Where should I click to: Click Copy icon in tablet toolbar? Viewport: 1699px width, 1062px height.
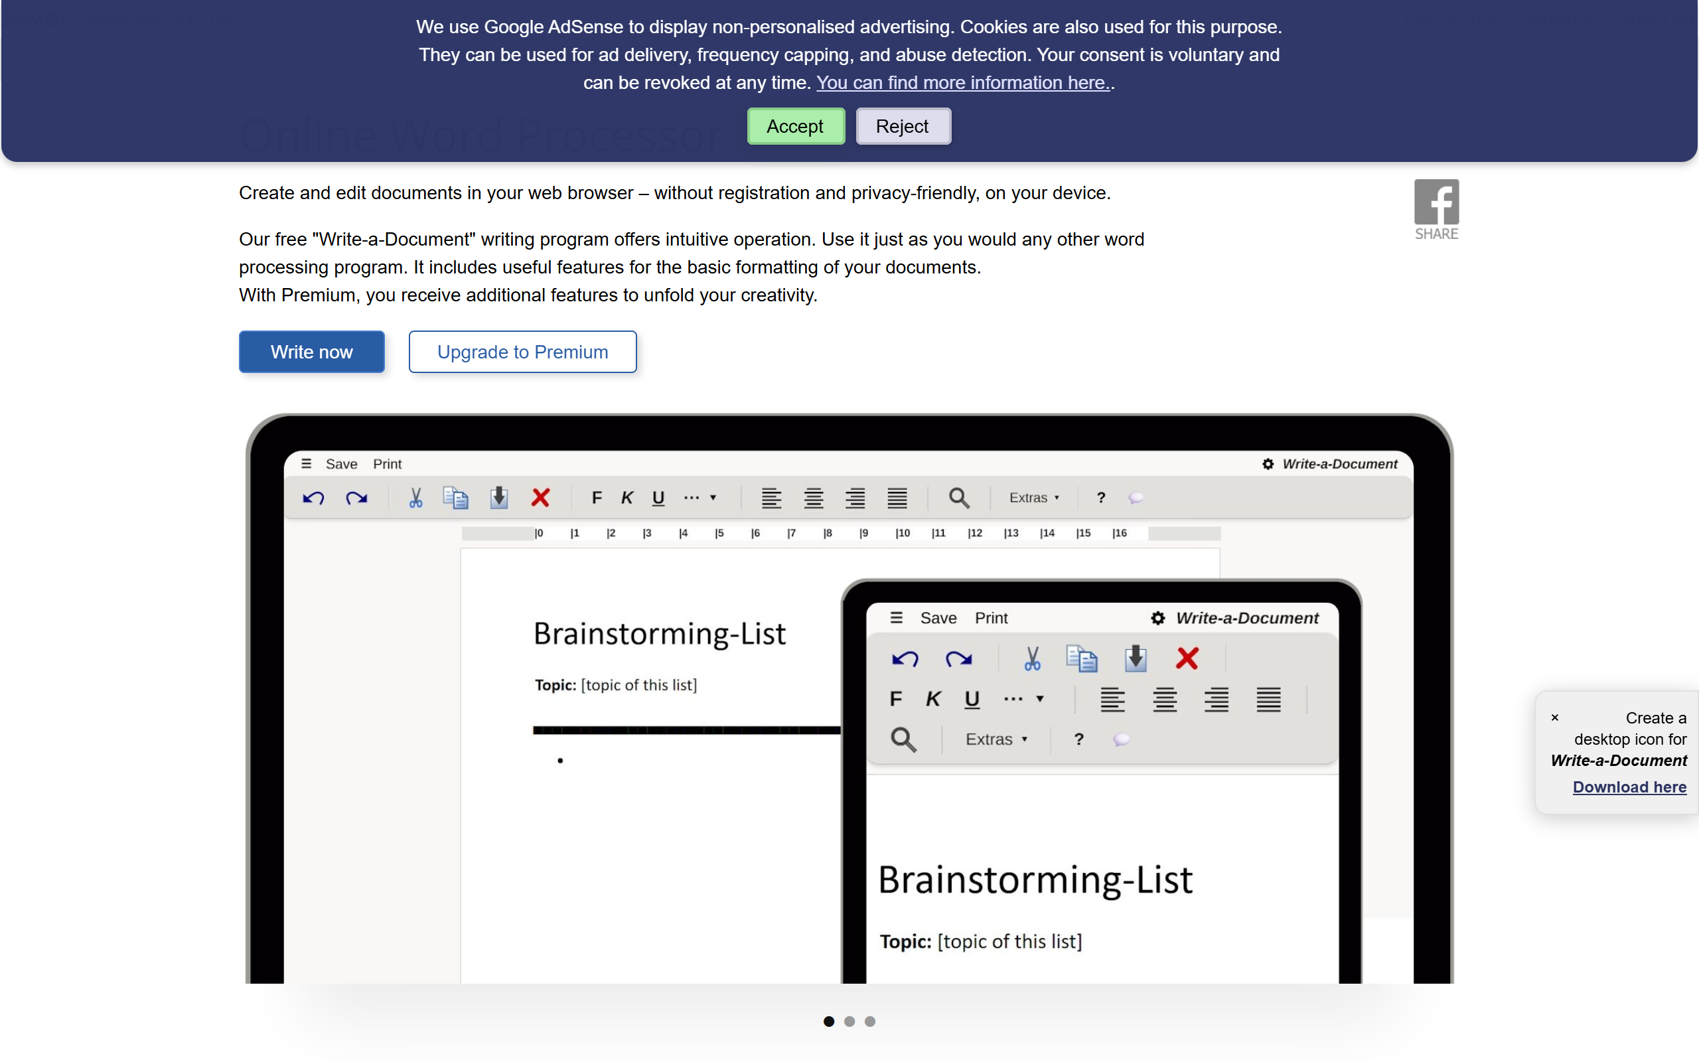point(1081,659)
